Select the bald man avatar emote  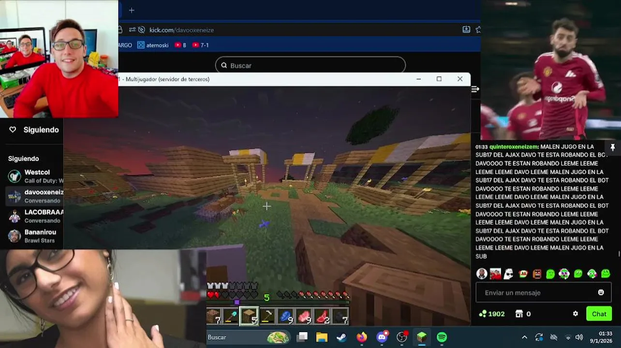[481, 274]
